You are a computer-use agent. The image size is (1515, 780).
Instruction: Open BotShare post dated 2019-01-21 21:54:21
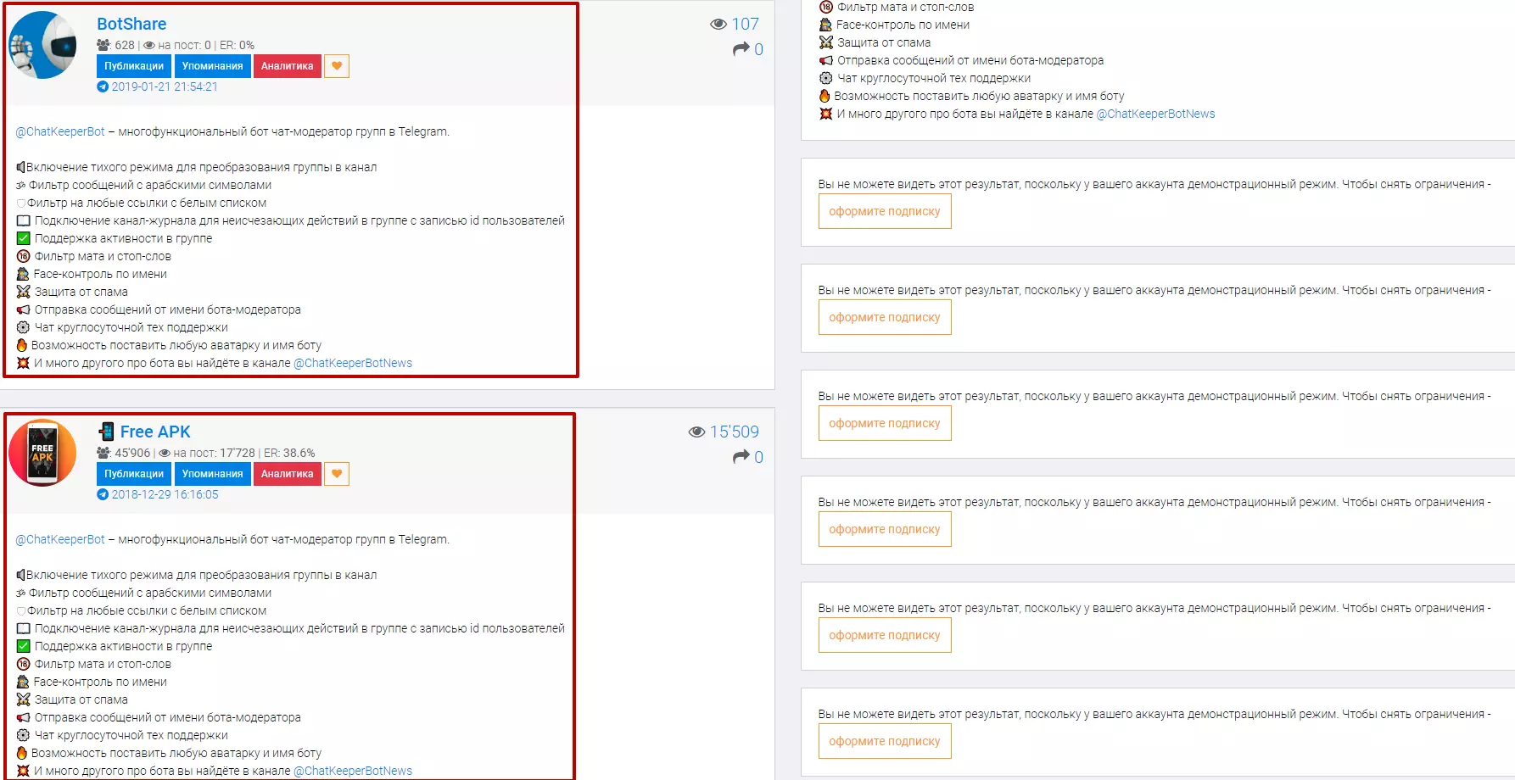point(165,86)
